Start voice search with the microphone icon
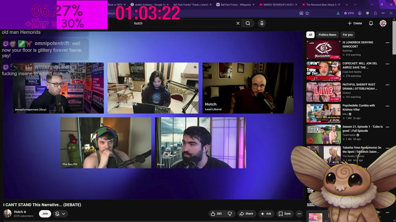Image resolution: width=396 pixels, height=222 pixels. pyautogui.click(x=262, y=23)
